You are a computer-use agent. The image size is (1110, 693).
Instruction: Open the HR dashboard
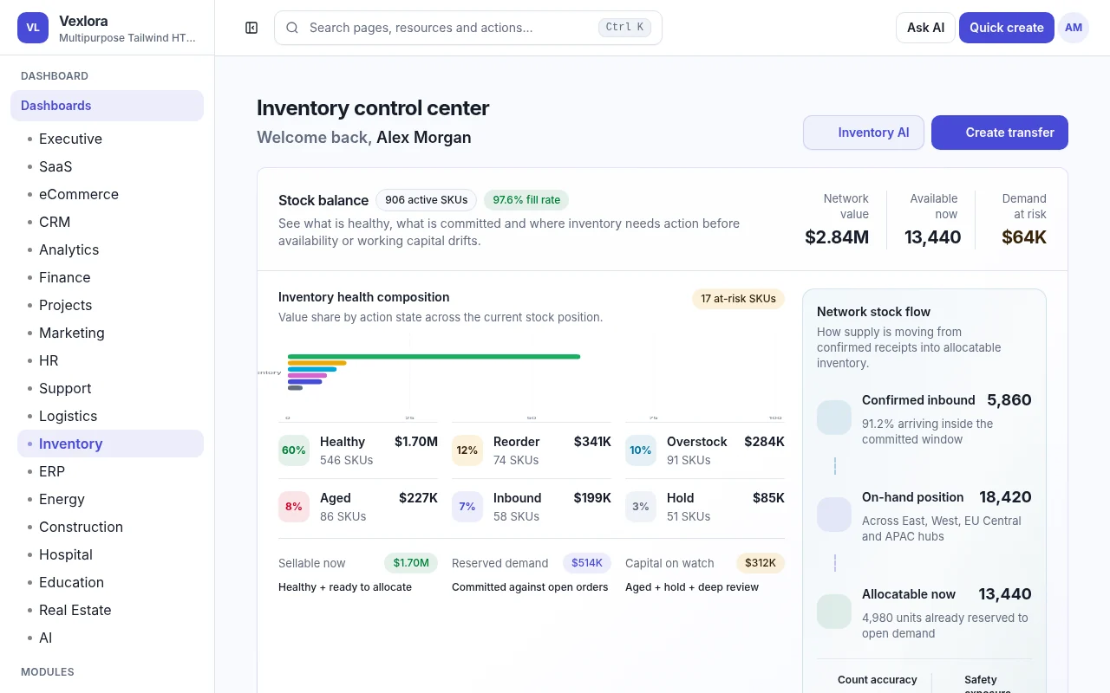tap(110, 360)
